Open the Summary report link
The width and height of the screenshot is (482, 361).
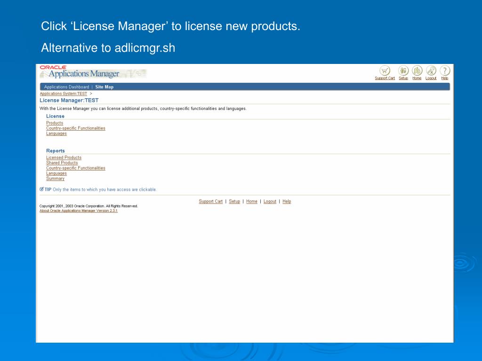56,178
